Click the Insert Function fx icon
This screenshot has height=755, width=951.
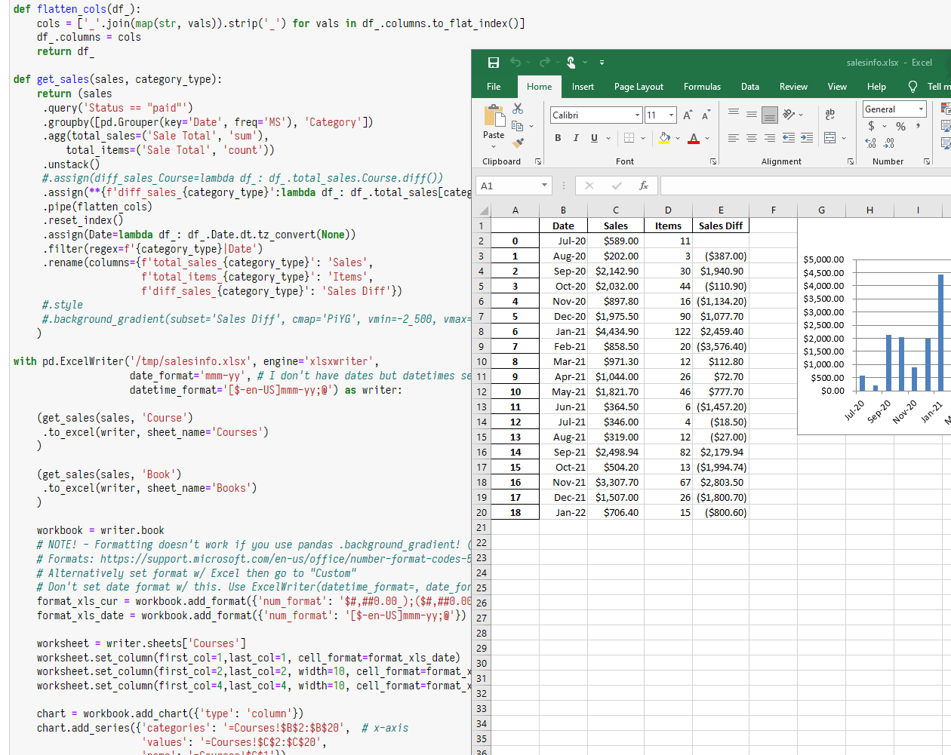(643, 186)
